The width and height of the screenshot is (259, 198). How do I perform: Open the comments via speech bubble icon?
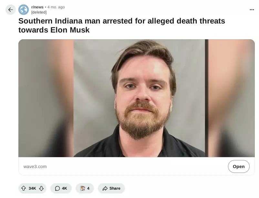[x=57, y=188]
